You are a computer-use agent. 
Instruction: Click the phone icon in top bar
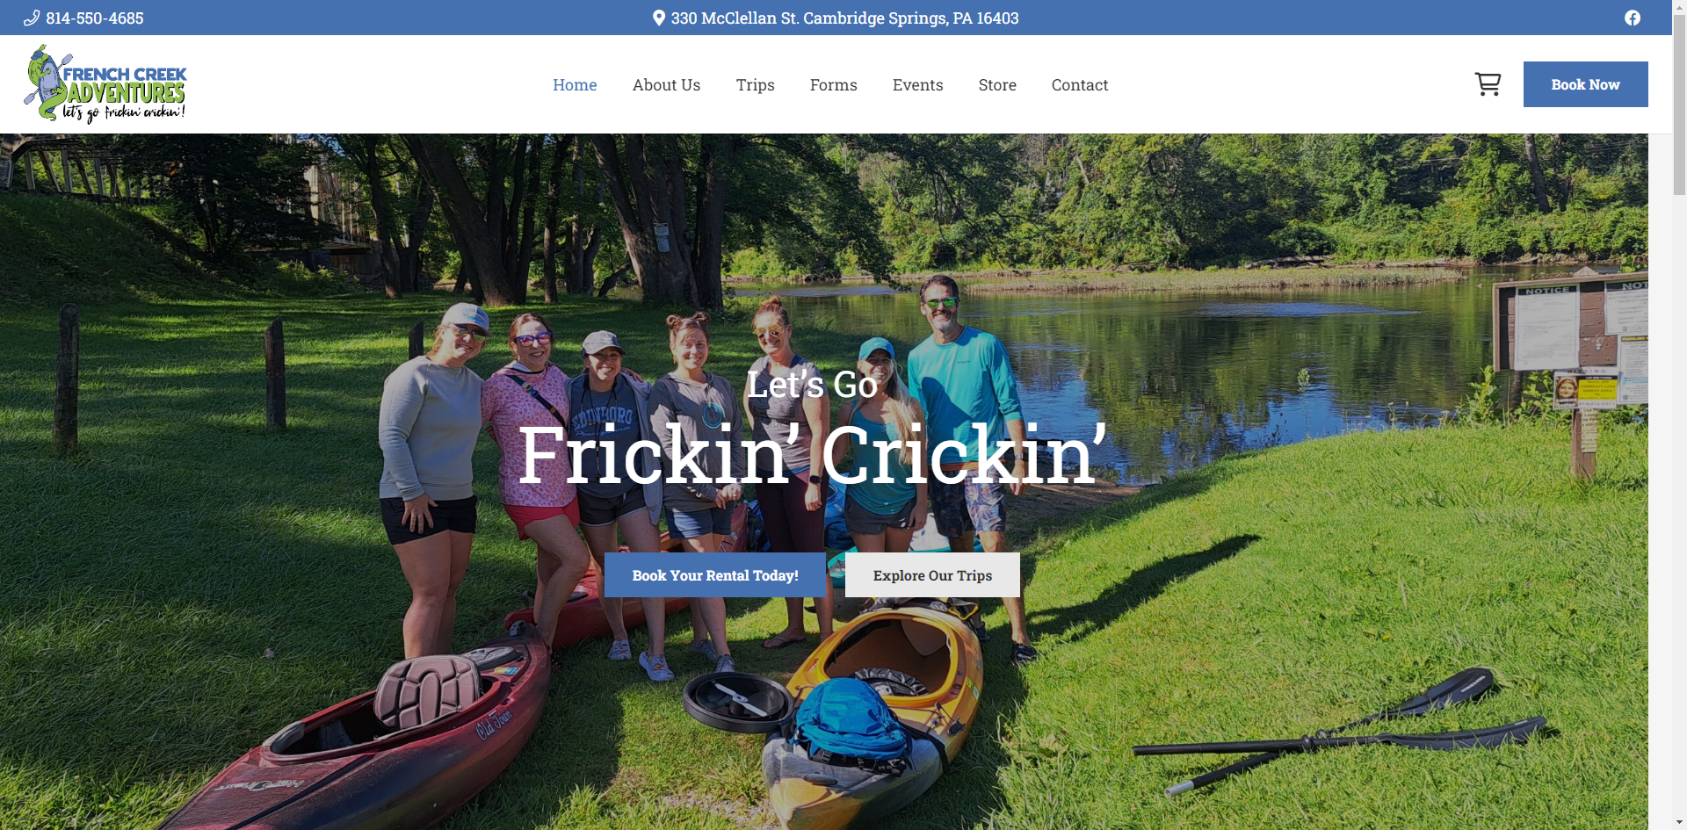[32, 18]
